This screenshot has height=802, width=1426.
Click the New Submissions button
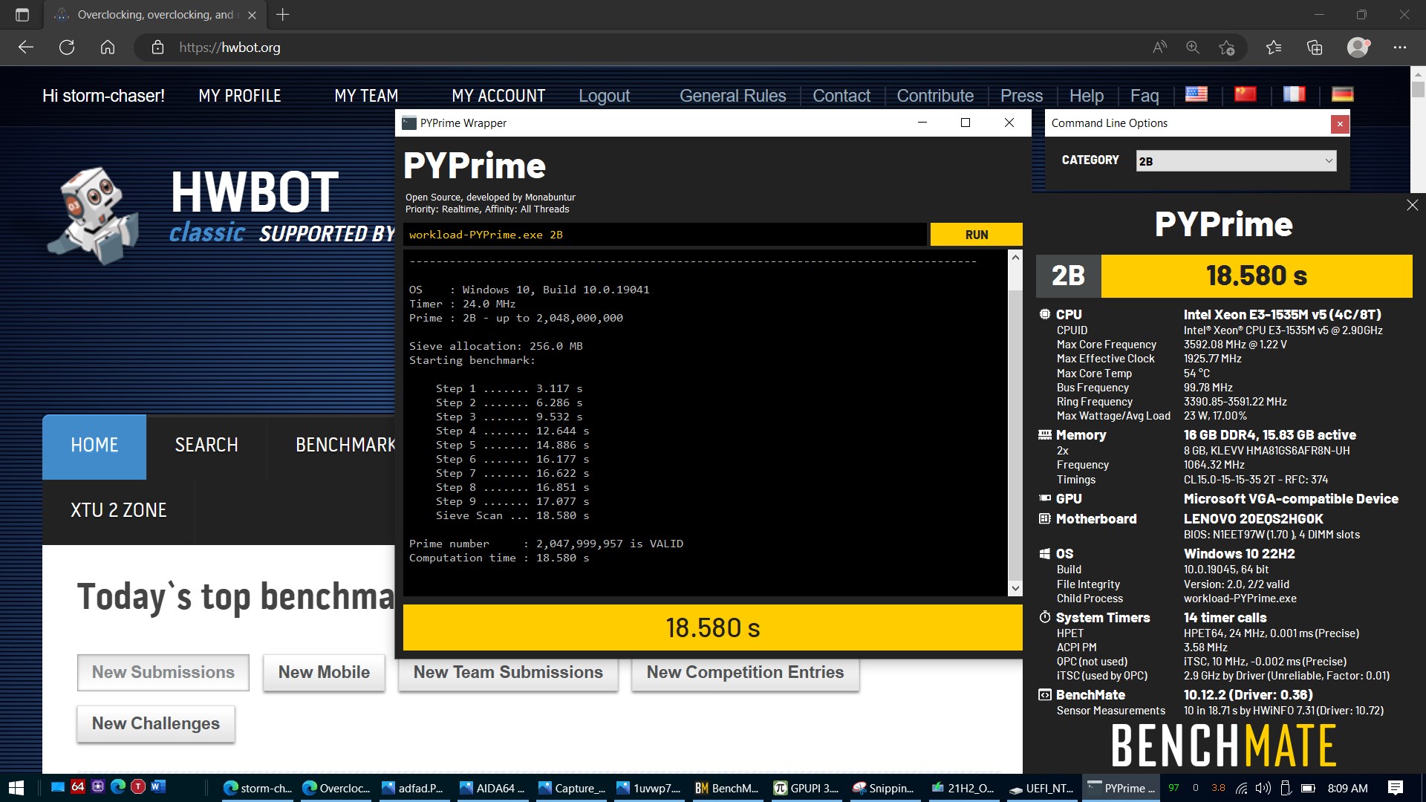point(163,673)
